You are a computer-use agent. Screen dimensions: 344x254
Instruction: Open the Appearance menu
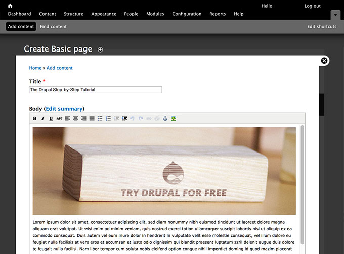pos(104,14)
